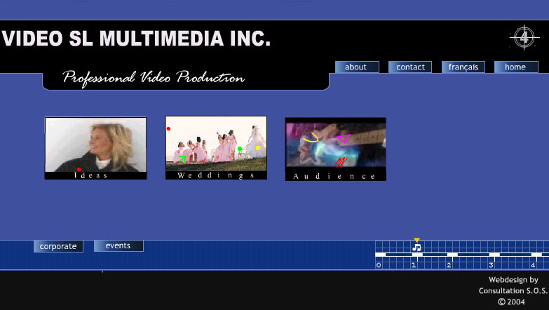Open the about page
The height and width of the screenshot is (310, 549).
357,67
